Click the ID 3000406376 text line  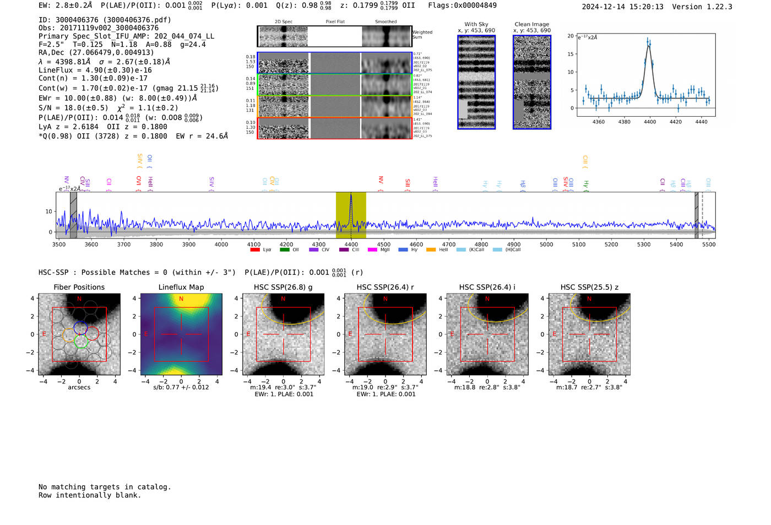coord(105,20)
